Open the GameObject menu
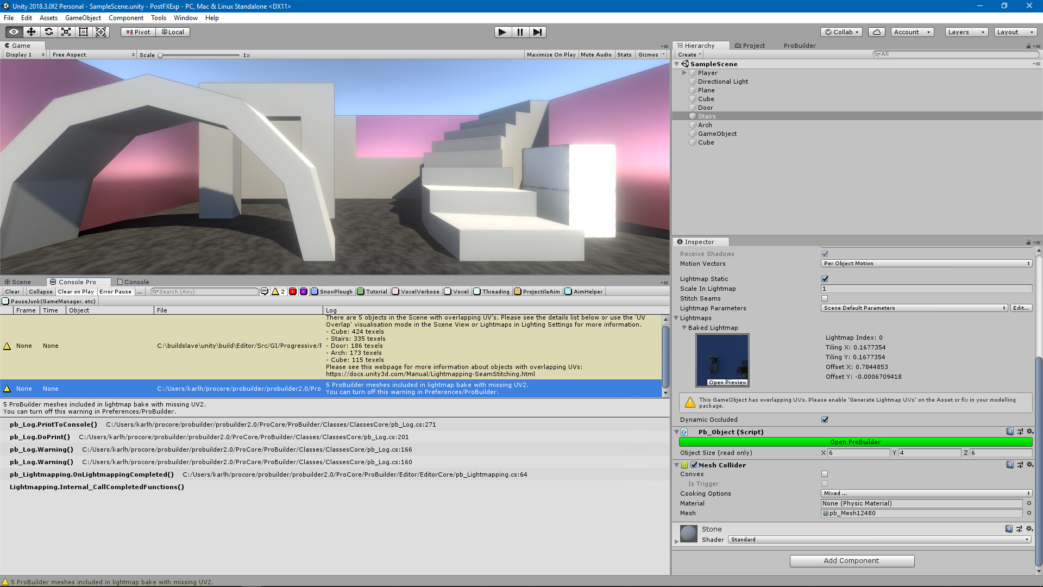 click(83, 17)
